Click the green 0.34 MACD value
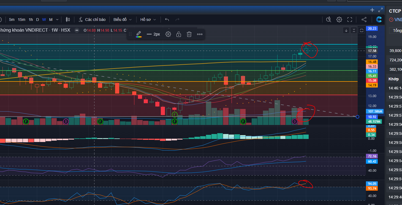402x205 pixels. 371,135
